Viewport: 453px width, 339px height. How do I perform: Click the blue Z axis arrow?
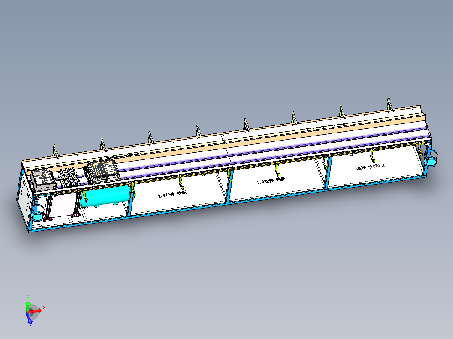(29, 321)
